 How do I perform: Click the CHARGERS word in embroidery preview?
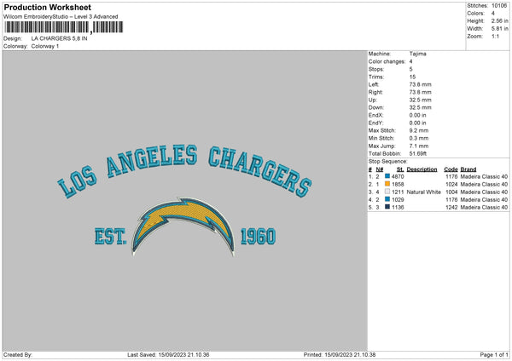pos(260,172)
